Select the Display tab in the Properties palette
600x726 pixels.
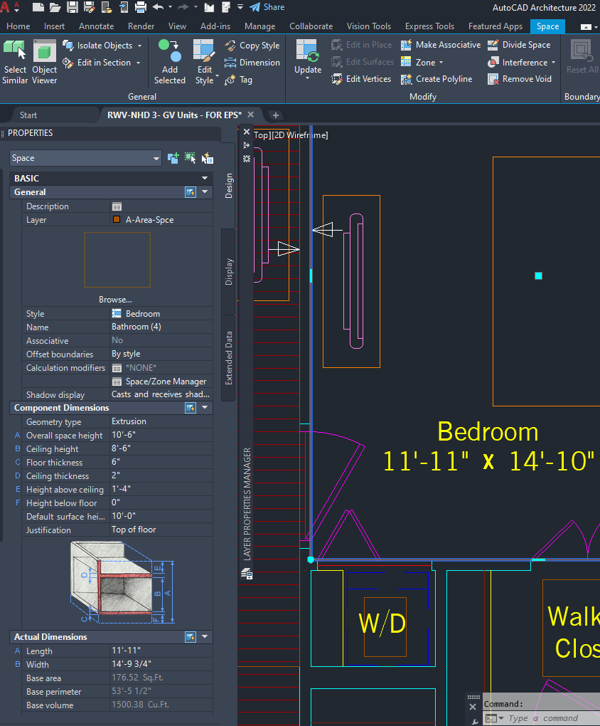tap(228, 272)
